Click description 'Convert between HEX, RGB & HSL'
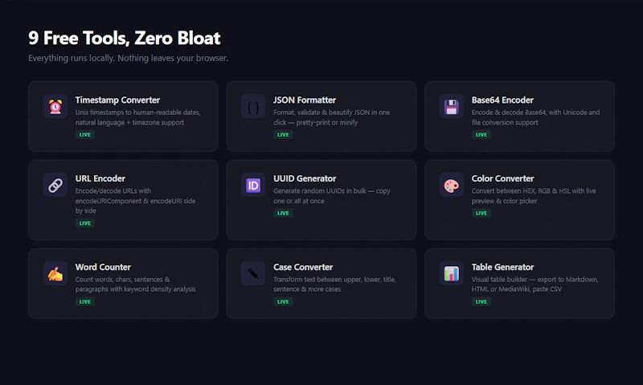This screenshot has width=643, height=385. click(534, 196)
